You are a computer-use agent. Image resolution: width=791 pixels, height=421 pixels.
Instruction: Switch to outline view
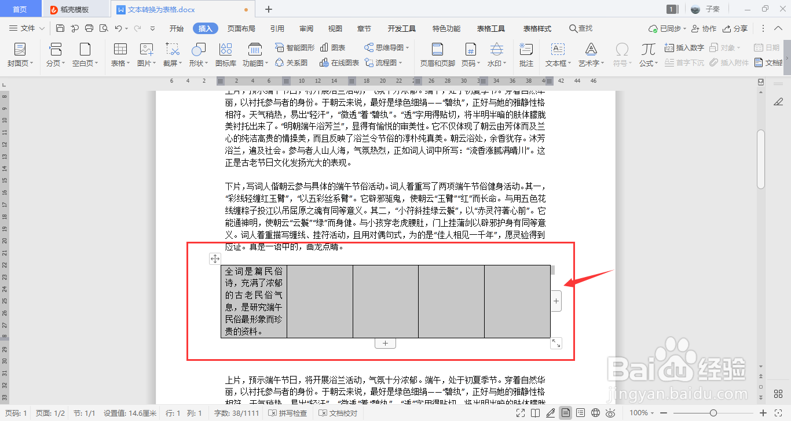point(581,413)
